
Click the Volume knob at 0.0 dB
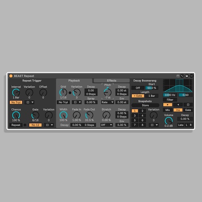click(168, 121)
